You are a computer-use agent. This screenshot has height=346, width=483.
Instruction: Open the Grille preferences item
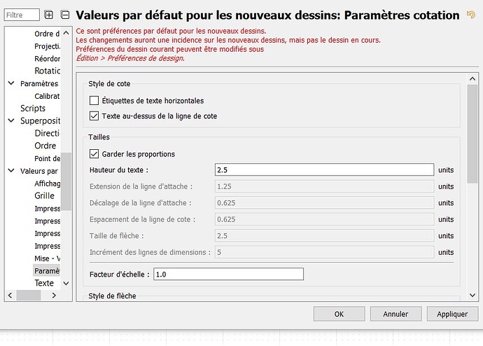44,196
